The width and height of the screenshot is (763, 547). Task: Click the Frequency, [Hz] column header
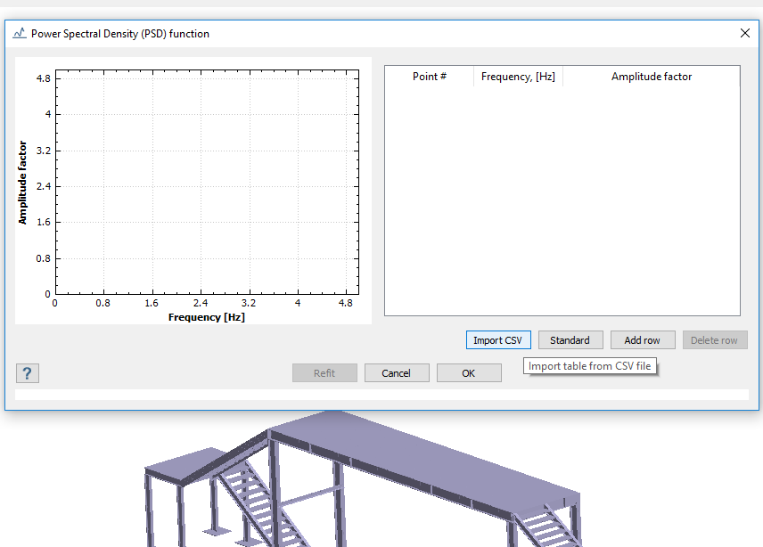click(518, 77)
